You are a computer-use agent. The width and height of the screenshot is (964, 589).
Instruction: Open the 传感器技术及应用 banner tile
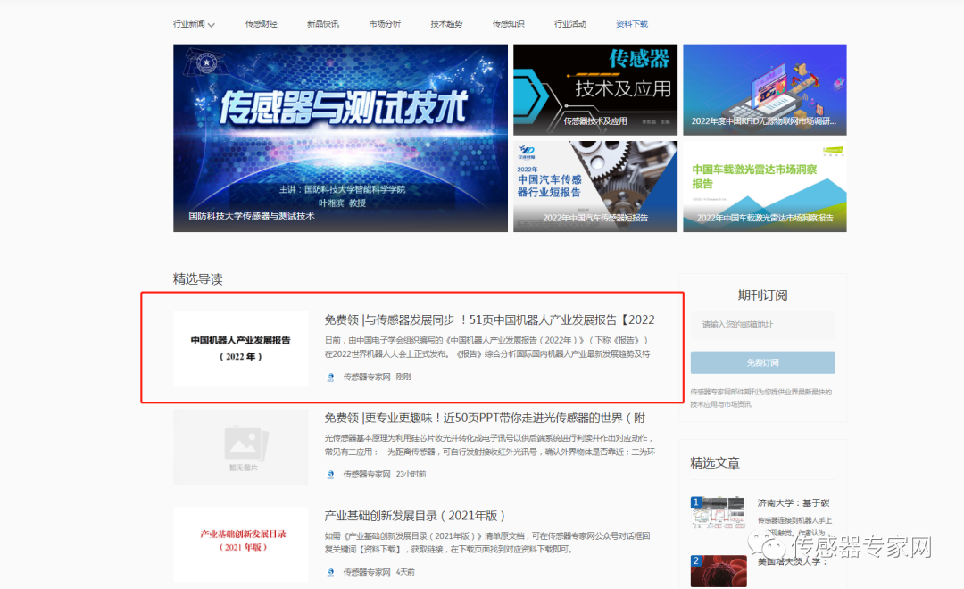[595, 89]
